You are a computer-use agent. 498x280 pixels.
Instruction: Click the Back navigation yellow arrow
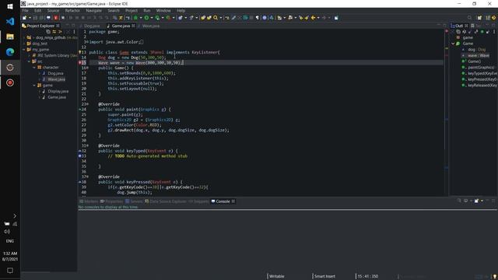pyautogui.click(x=313, y=18)
